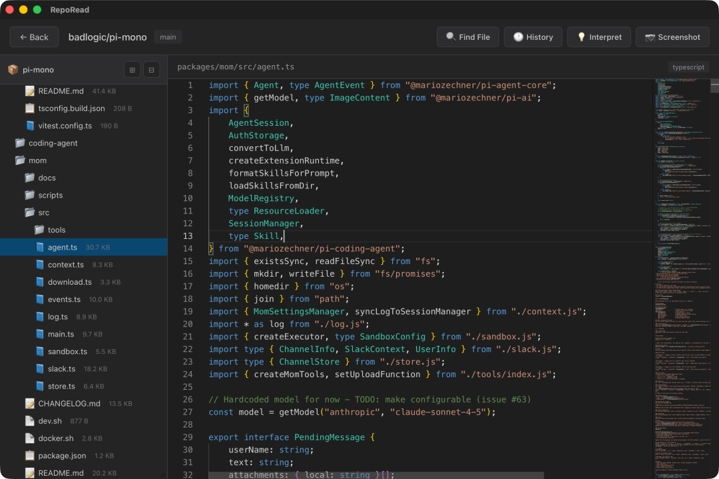Collapse the mom folder

point(83,160)
